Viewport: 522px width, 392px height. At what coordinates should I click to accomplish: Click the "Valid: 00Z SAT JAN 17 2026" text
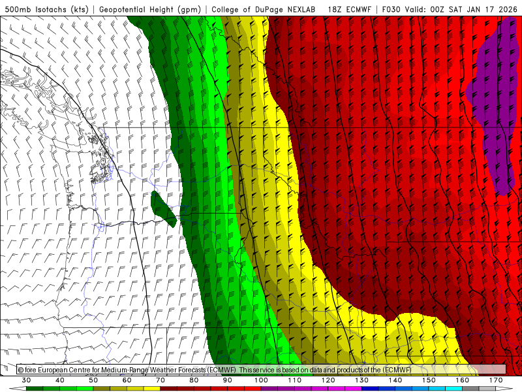[x=461, y=9]
